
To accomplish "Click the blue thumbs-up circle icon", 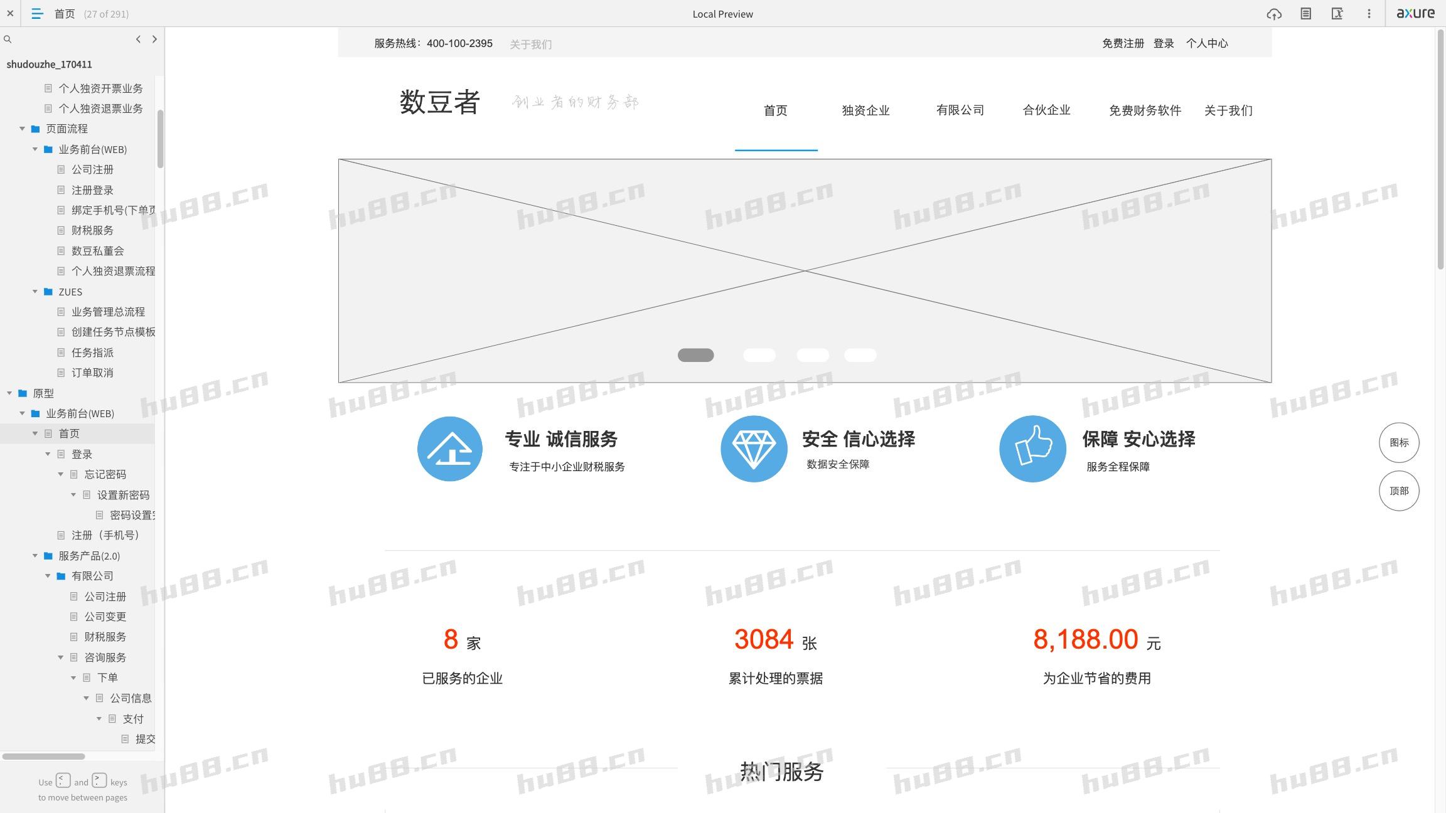I will 1032,449.
